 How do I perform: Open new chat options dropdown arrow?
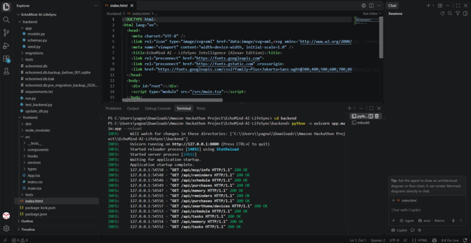tap(433, 5)
